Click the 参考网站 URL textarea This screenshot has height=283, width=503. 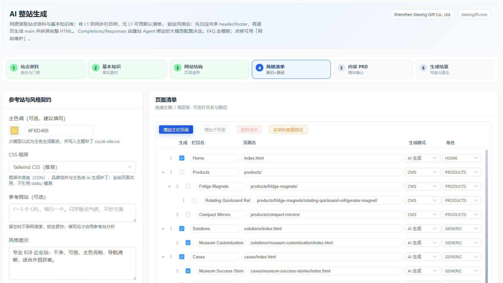point(73,212)
